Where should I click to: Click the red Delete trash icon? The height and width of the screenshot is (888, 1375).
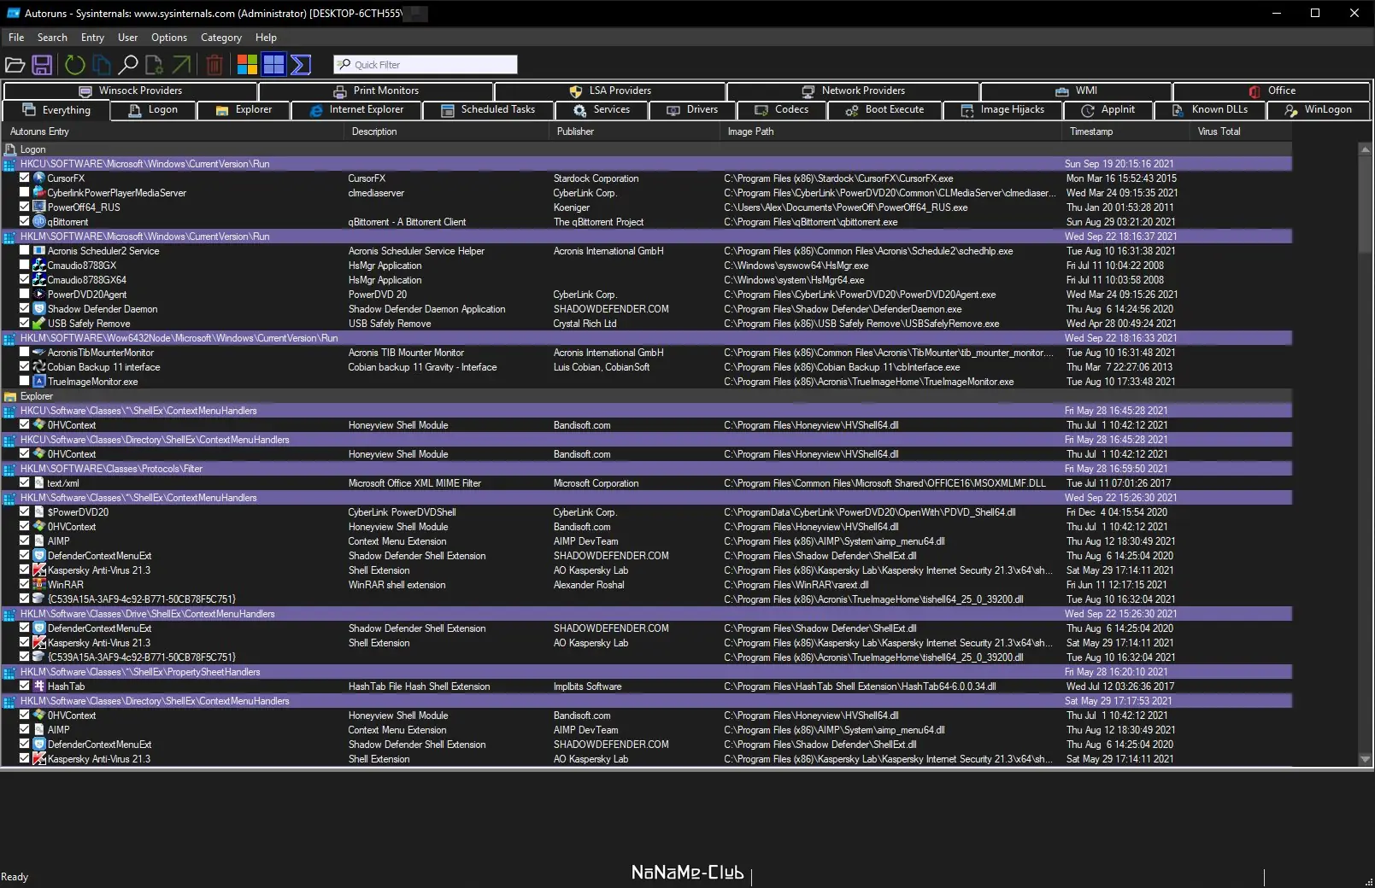(x=215, y=65)
